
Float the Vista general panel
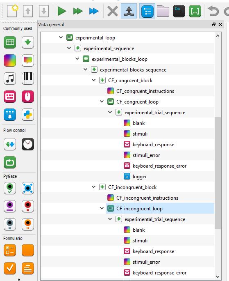(x=213, y=25)
